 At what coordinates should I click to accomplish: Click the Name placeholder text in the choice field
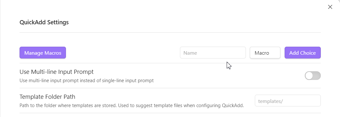(190, 53)
